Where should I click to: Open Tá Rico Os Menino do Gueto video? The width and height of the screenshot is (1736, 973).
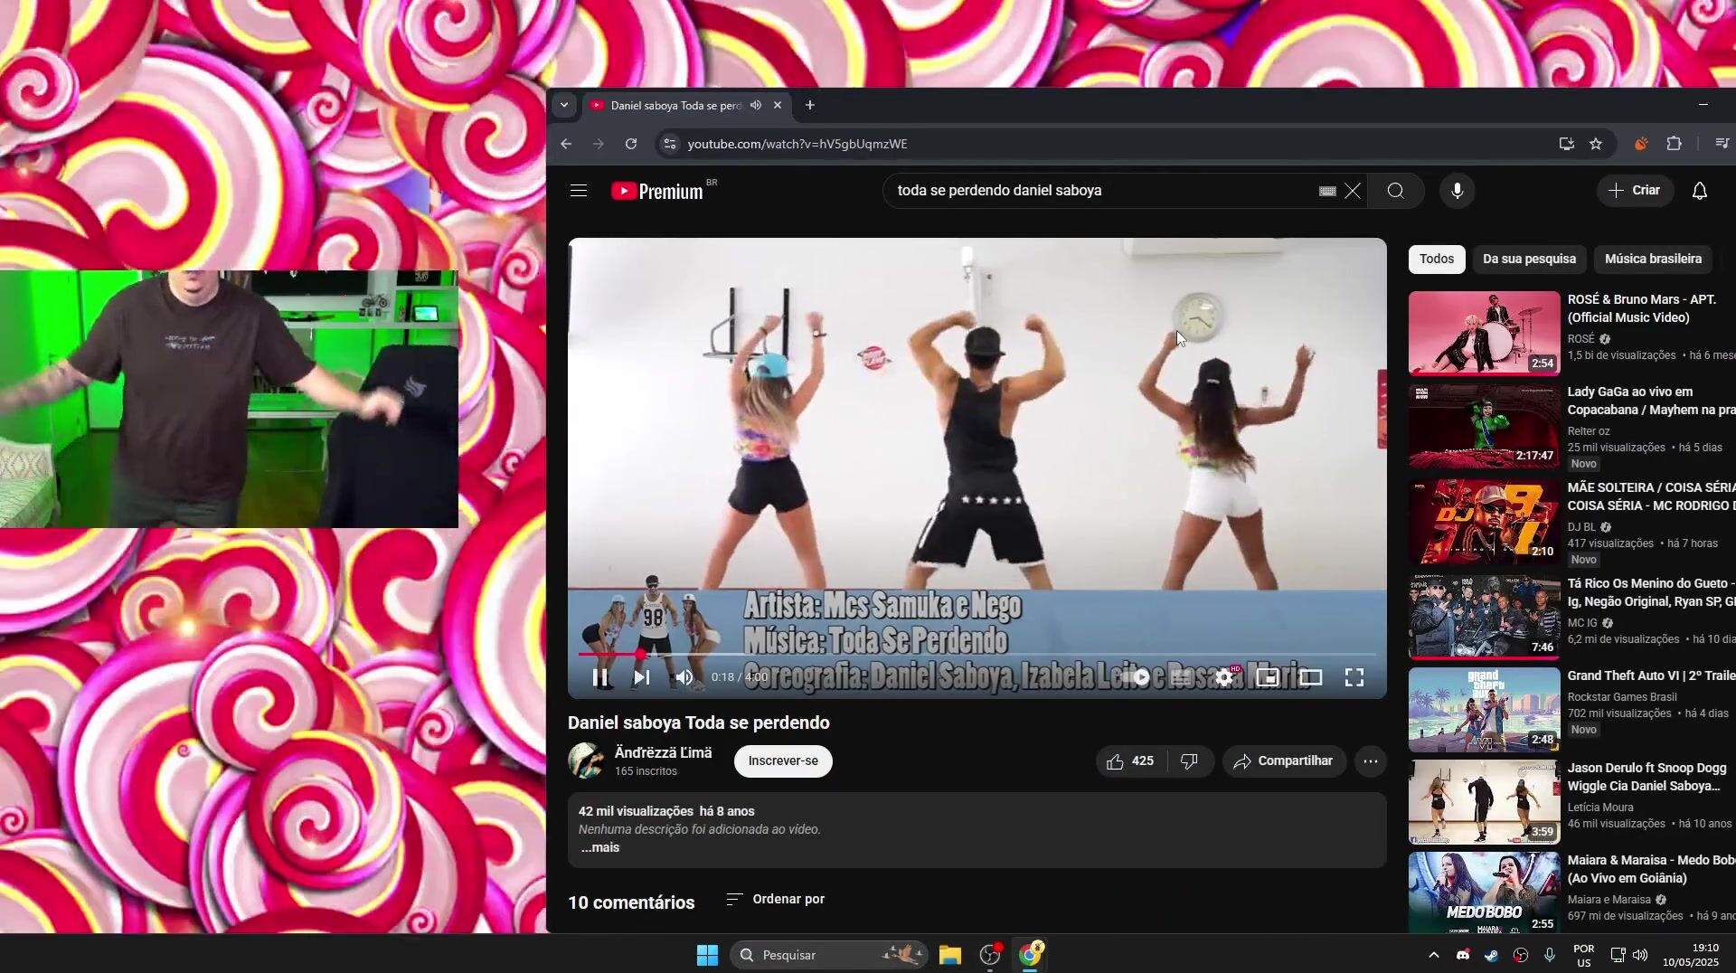pos(1485,618)
